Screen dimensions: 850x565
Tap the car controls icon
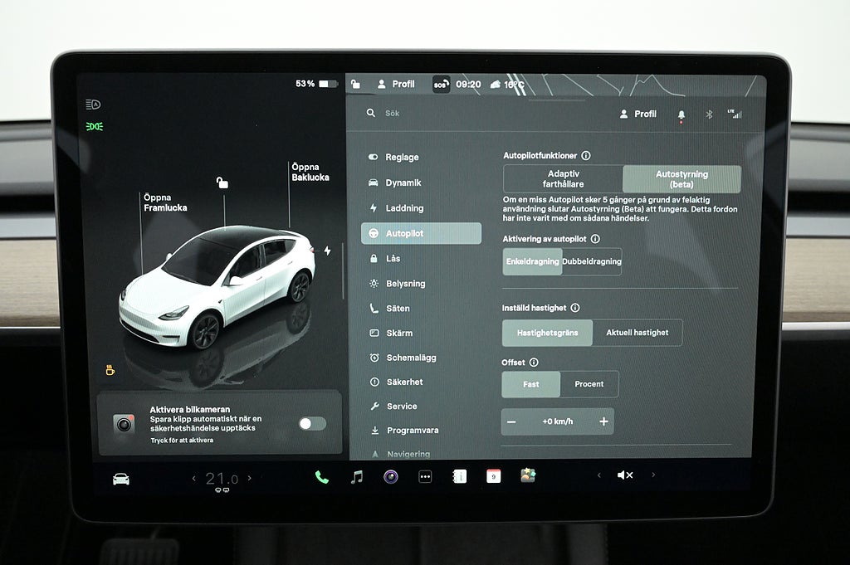(121, 479)
